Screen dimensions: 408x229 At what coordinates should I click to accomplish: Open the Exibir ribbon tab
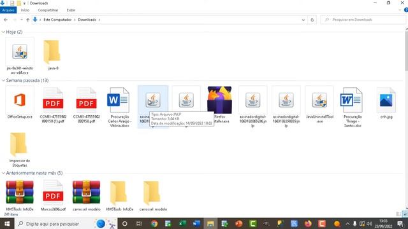[71, 10]
